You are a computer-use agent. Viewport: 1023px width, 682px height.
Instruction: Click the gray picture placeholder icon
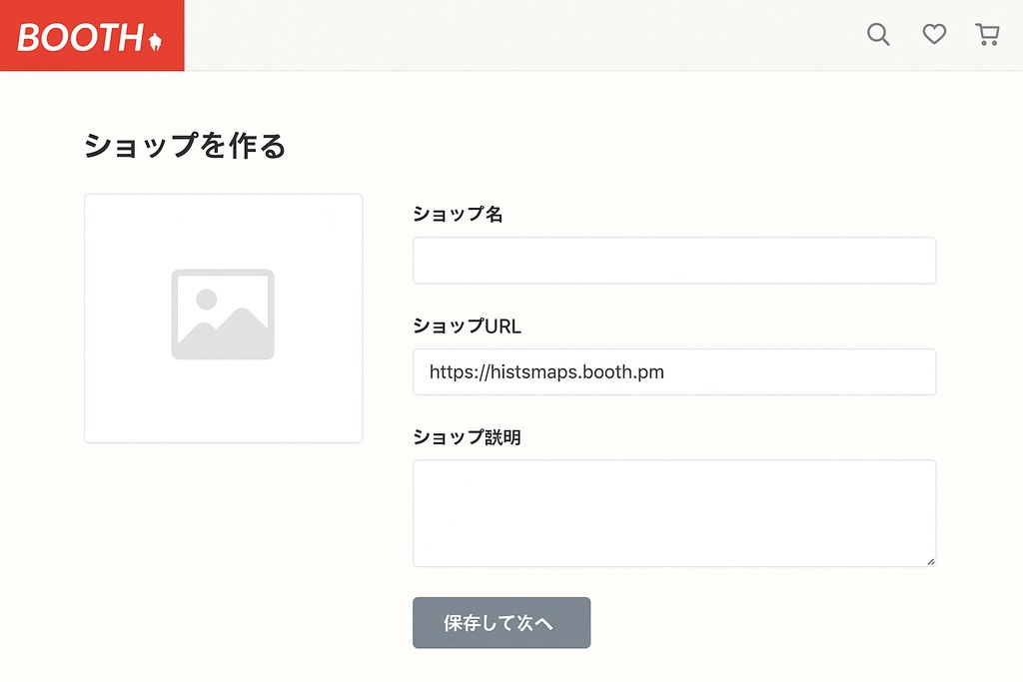(223, 314)
